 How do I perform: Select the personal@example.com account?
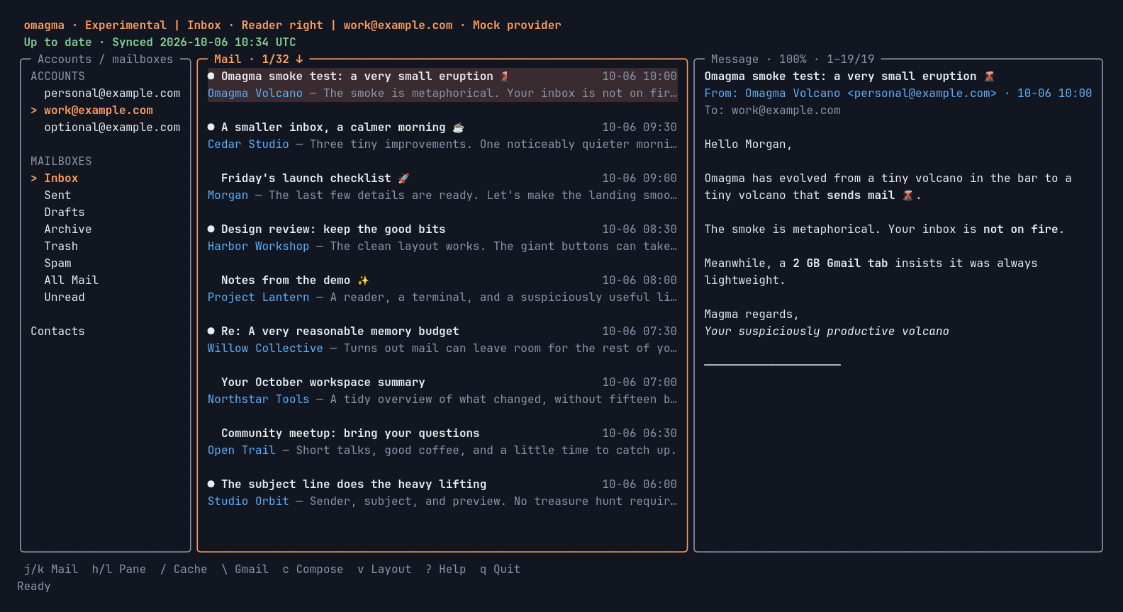pos(112,93)
